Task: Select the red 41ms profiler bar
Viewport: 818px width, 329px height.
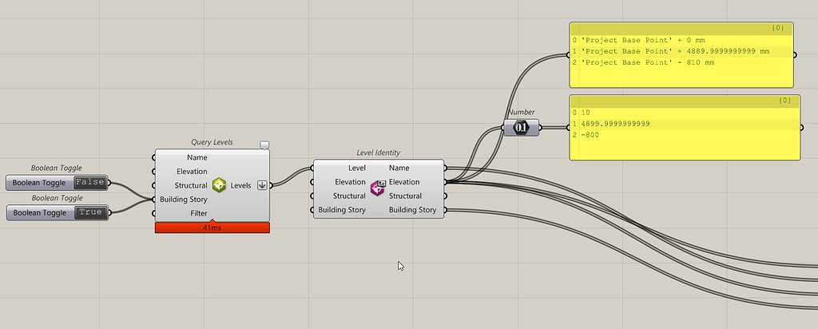Action: 212,228
